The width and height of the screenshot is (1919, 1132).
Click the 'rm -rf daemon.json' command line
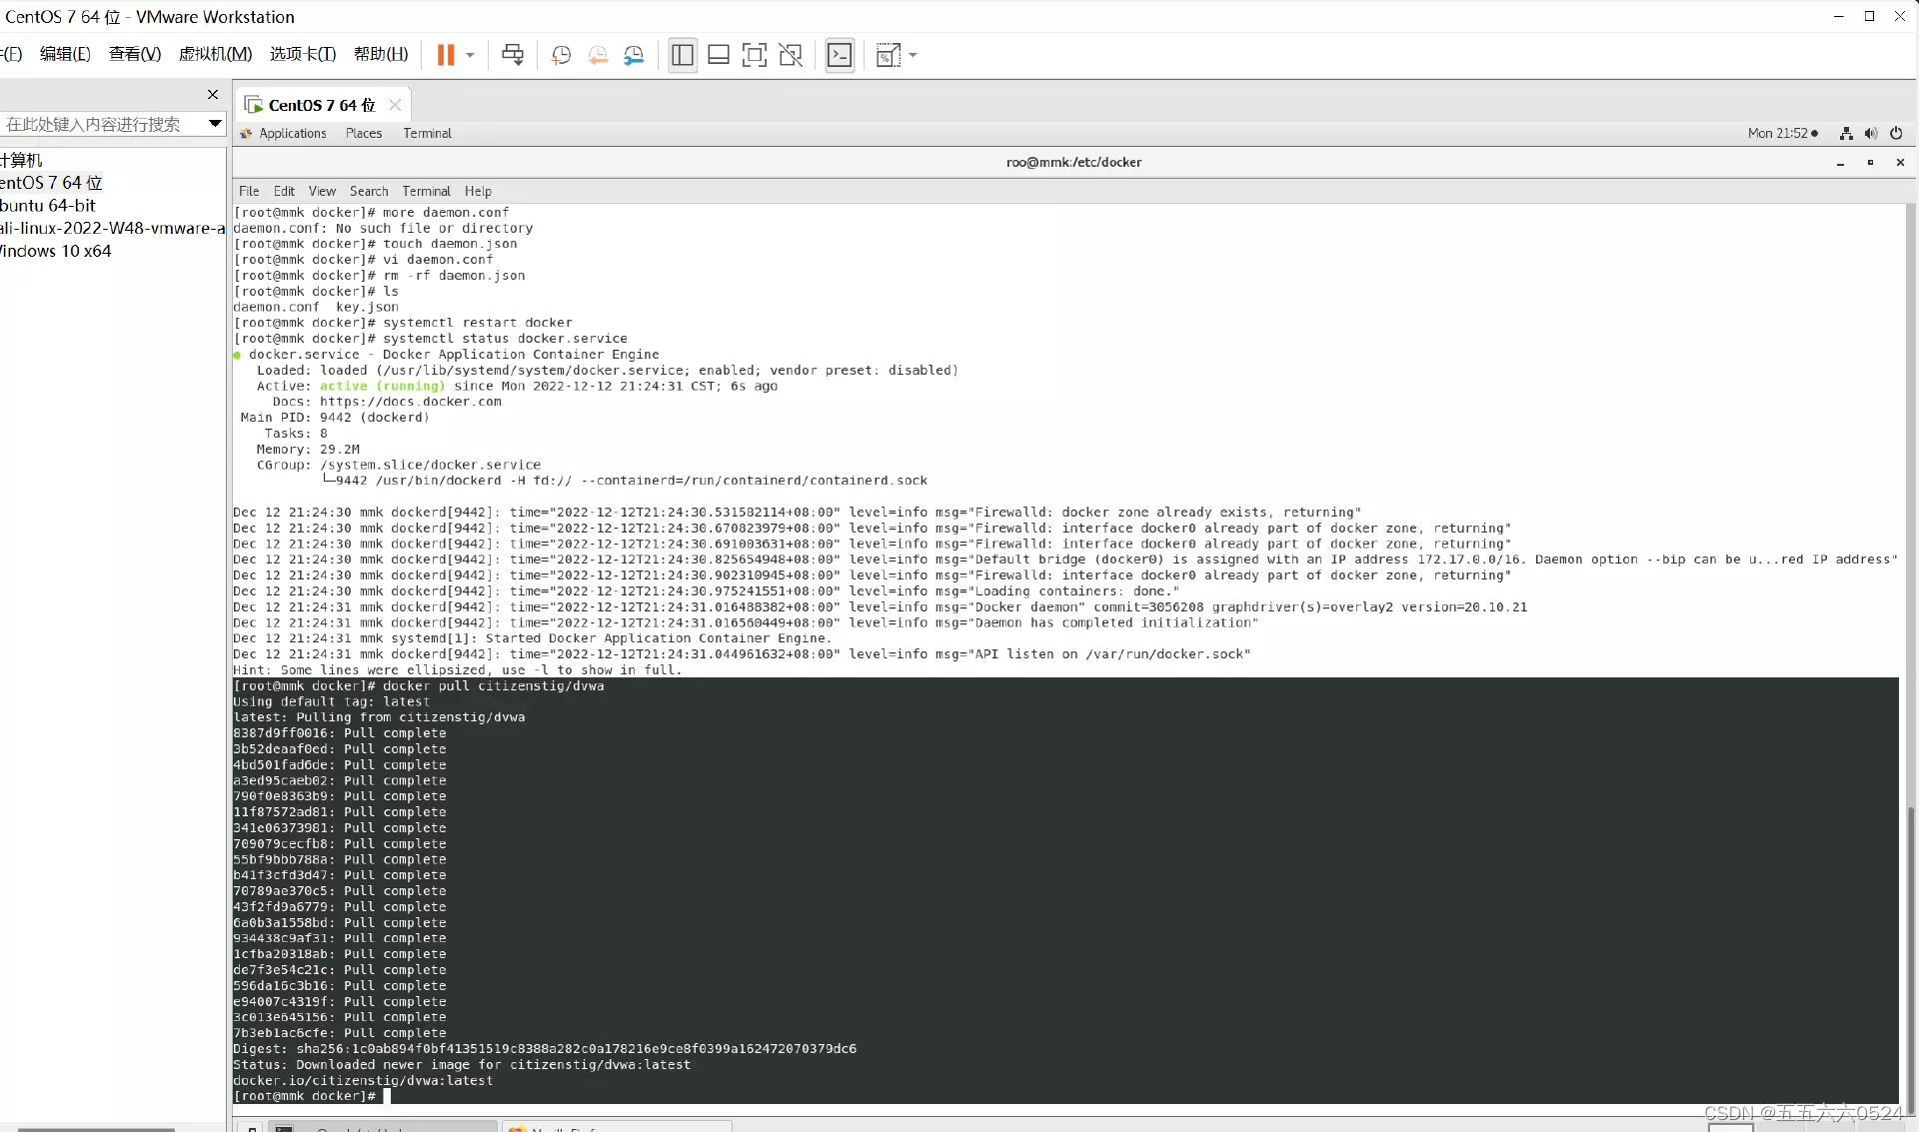379,276
